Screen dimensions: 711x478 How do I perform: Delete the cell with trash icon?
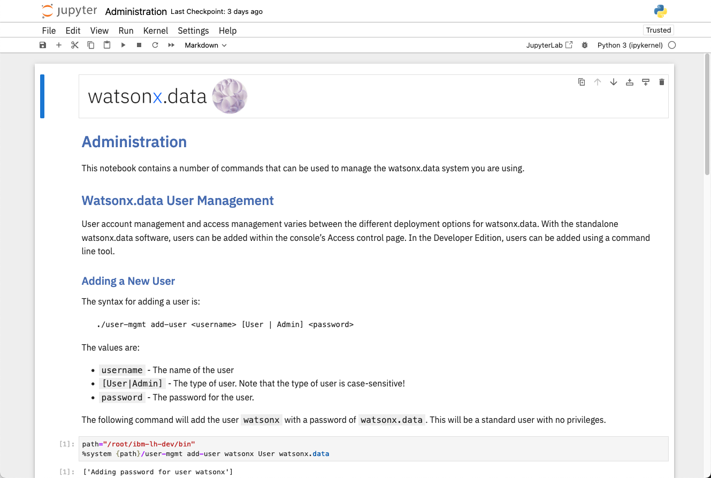[662, 82]
